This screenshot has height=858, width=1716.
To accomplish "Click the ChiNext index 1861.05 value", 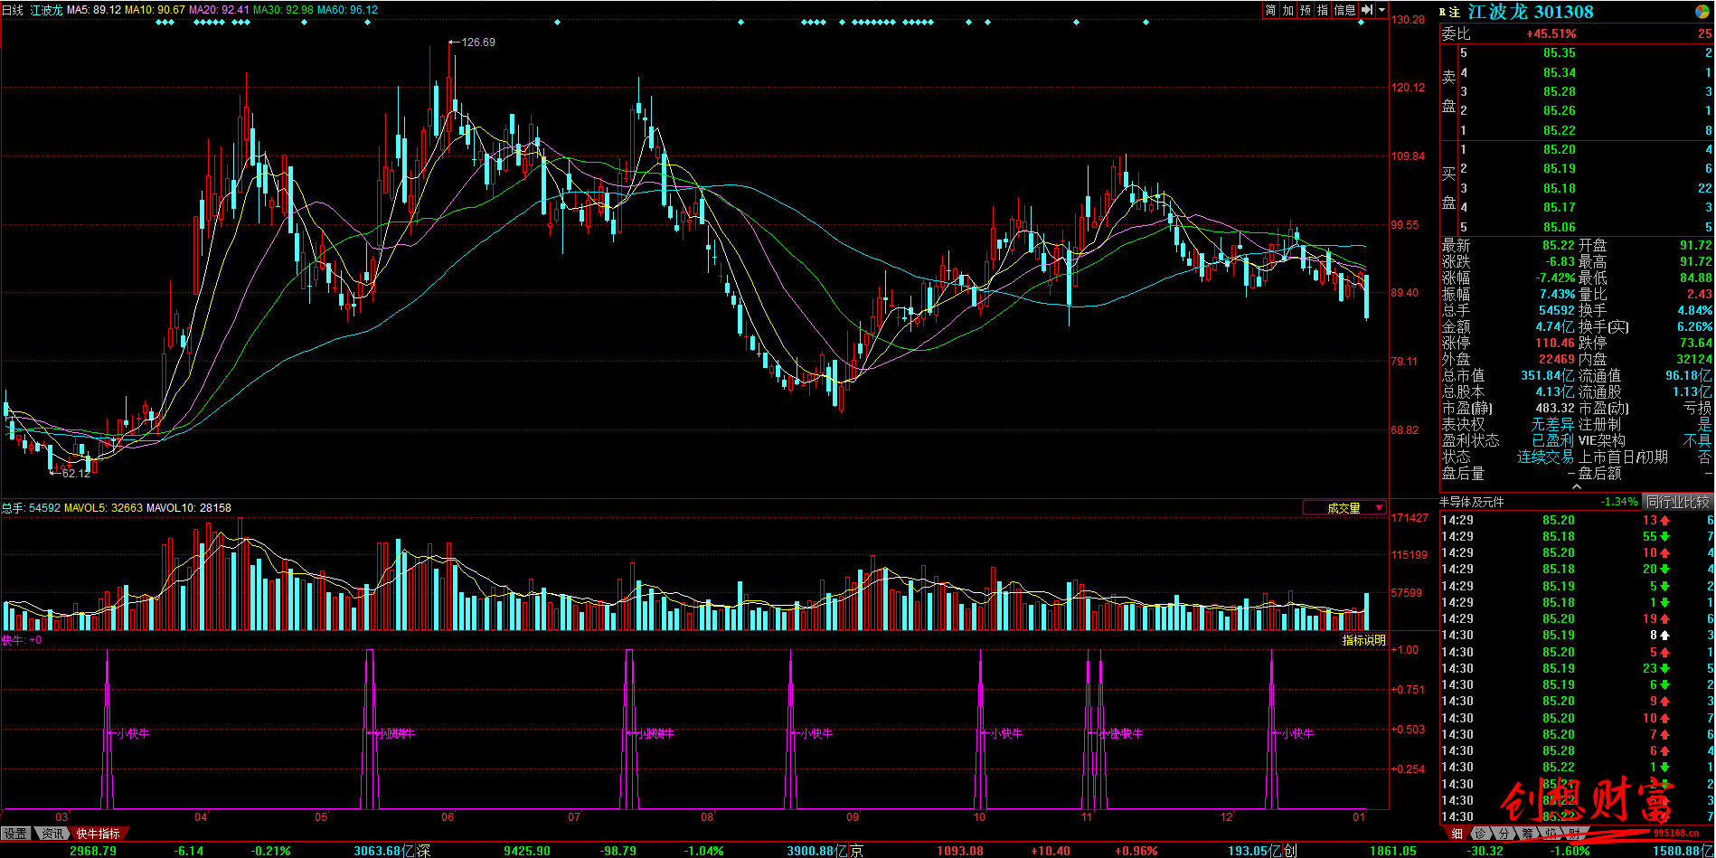I will (1393, 851).
